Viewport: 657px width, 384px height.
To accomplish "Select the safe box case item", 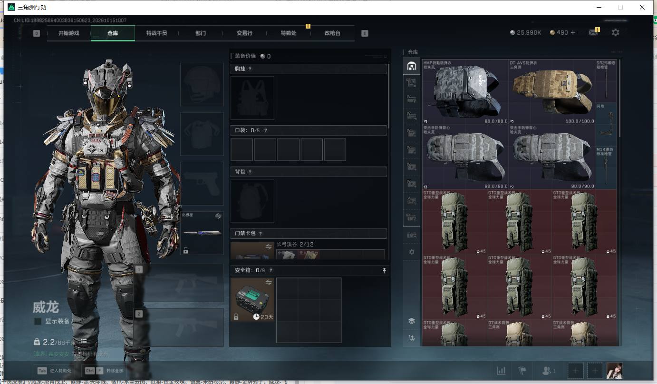I will [x=252, y=299].
